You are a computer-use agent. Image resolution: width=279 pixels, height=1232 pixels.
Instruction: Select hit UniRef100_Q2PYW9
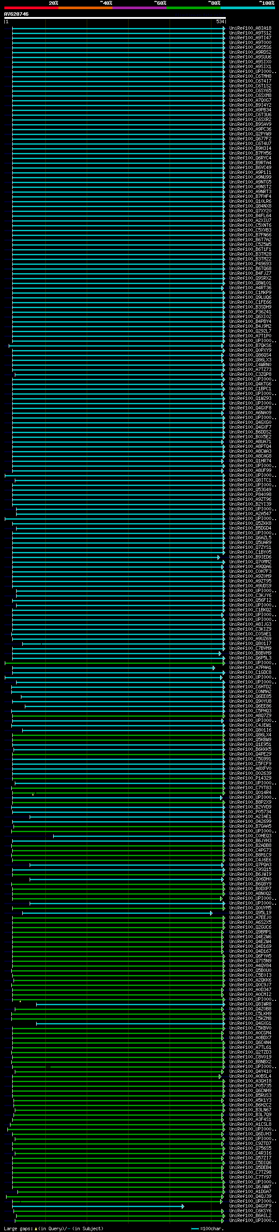(x=250, y=134)
